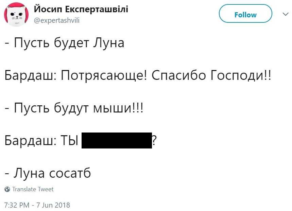Expand the tweet options chevron menu
This screenshot has width=292, height=211.
(285, 14)
